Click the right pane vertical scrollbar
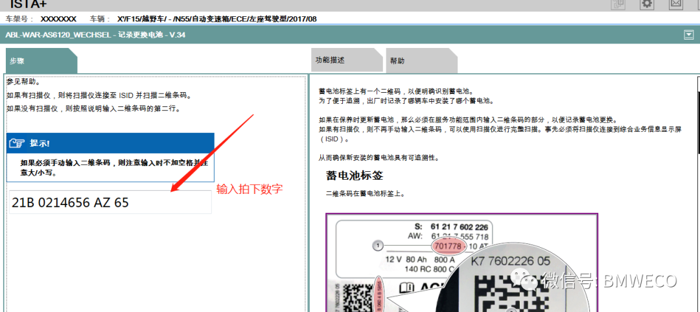Screen dimensions: 700x312 click(x=698, y=193)
